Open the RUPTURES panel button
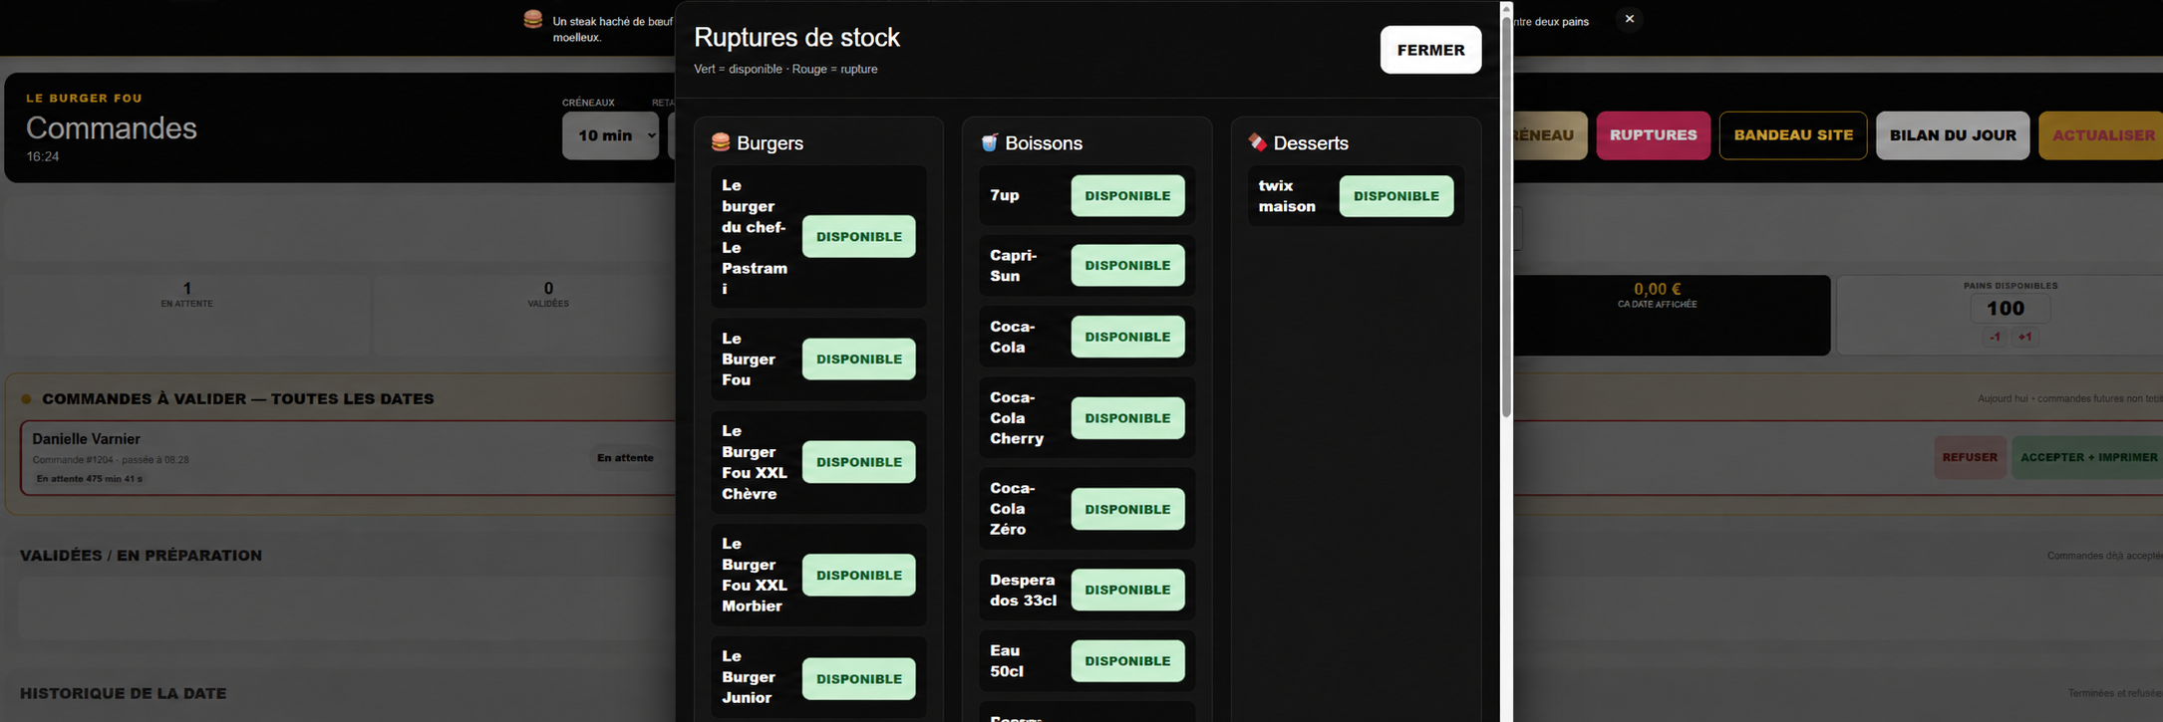 coord(1653,135)
